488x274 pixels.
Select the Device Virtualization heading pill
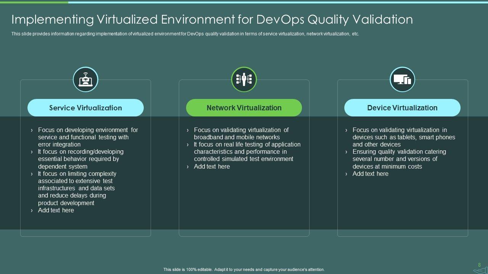click(402, 108)
